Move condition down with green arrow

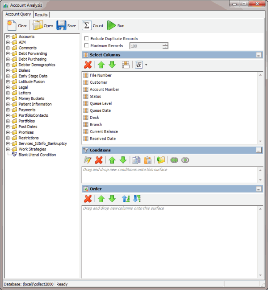[x=123, y=160]
